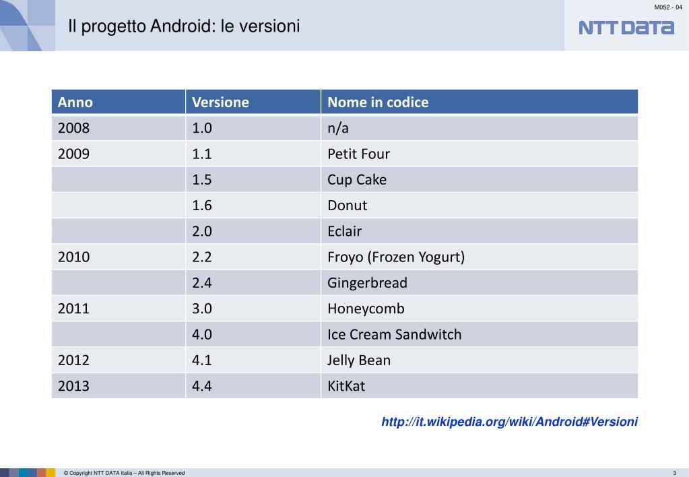The width and height of the screenshot is (689, 477).
Task: Click the colored squares strip in footer
Action: [x=28, y=472]
